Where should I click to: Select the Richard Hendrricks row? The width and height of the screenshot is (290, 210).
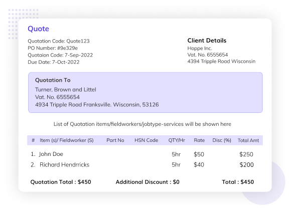pyautogui.click(x=142, y=165)
